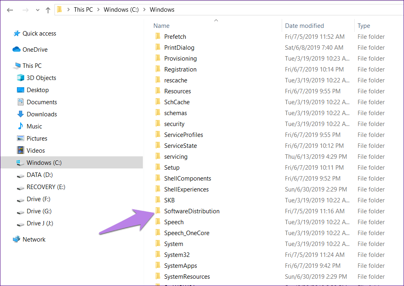This screenshot has height=286, width=404.
Task: Sort by the Date modified column header
Action: (x=304, y=26)
